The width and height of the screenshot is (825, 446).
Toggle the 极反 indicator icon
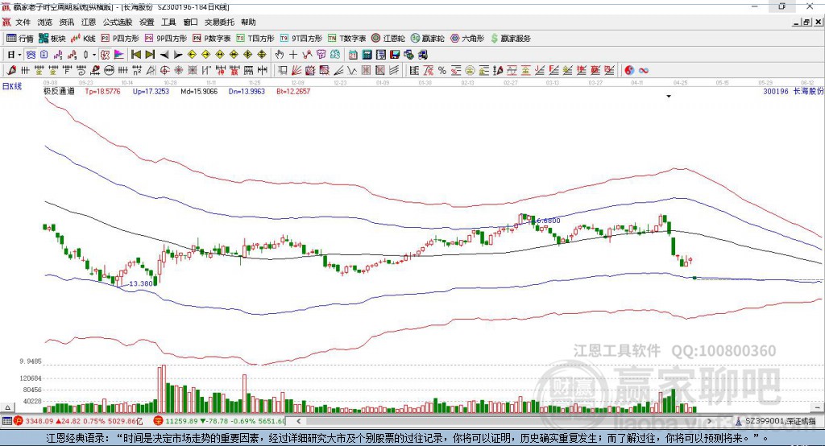pos(106,55)
